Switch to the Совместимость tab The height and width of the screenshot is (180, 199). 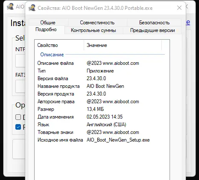click(x=97, y=23)
